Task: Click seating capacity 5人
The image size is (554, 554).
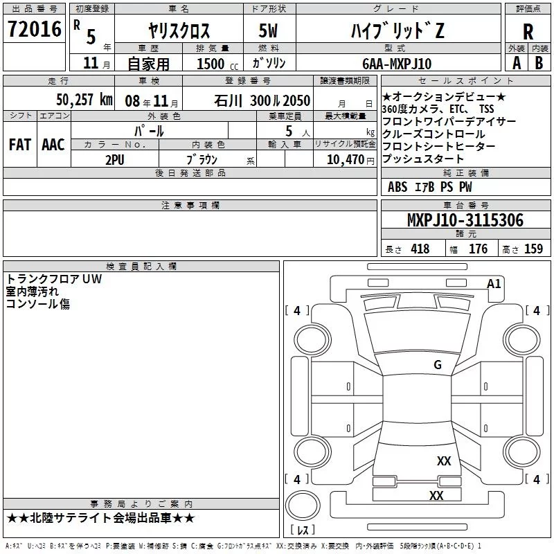Action: click(x=298, y=132)
